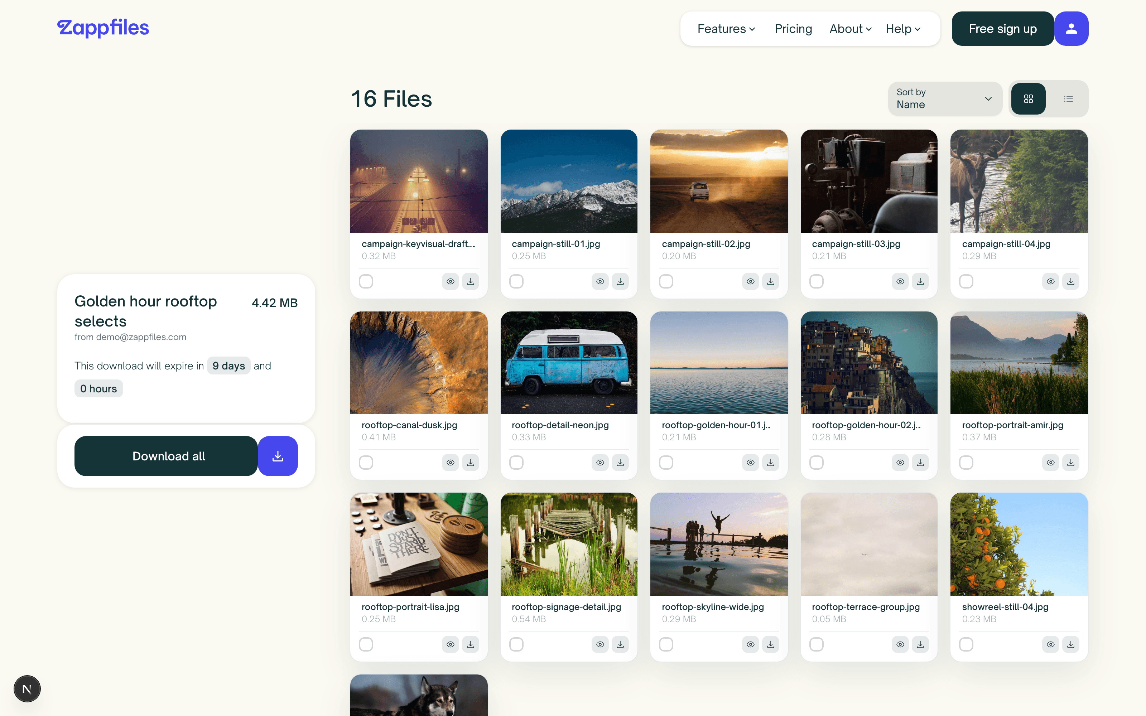Open the user account profile icon
This screenshot has width=1146, height=716.
(x=1071, y=29)
